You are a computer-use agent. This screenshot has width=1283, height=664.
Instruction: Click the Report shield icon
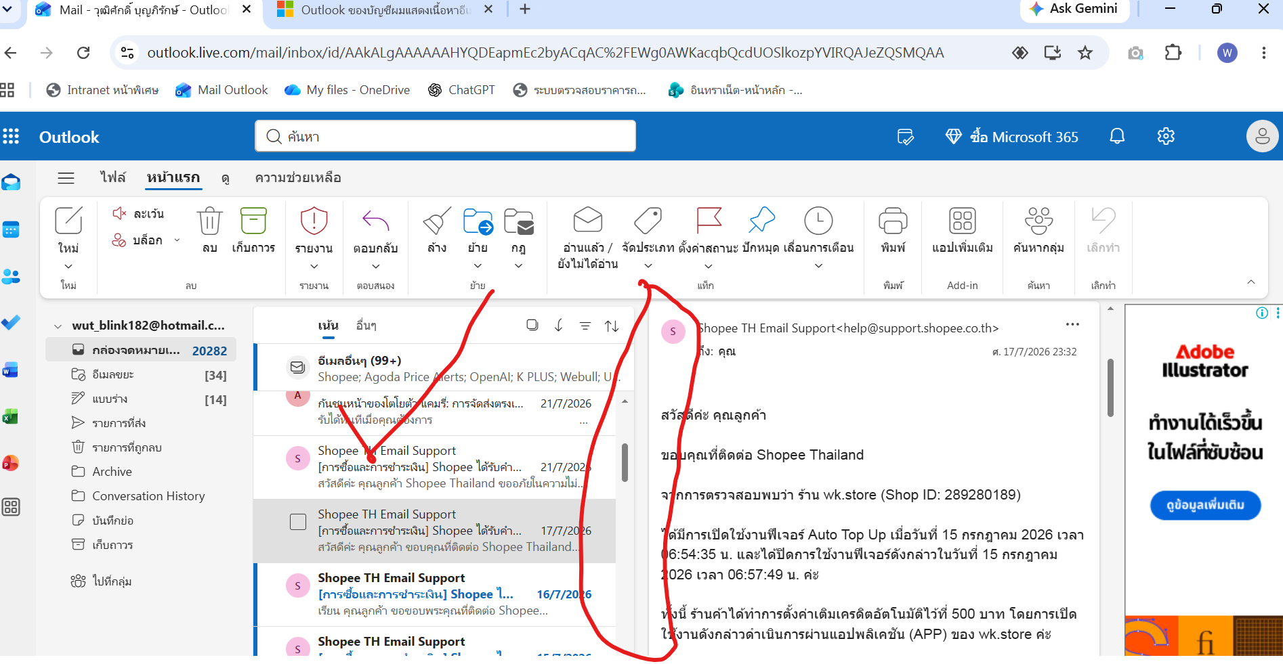tap(314, 221)
